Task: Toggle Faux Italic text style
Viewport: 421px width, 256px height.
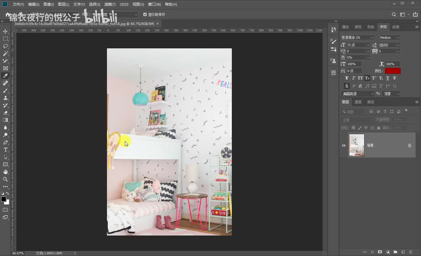Action: (353, 78)
